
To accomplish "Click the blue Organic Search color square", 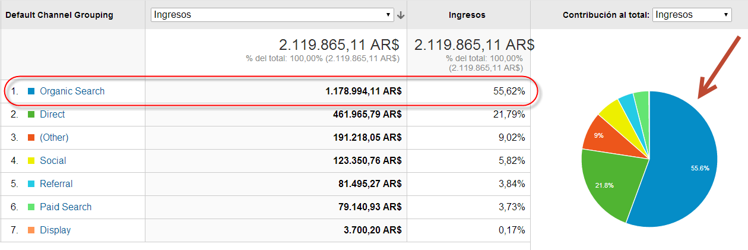I will click(31, 91).
